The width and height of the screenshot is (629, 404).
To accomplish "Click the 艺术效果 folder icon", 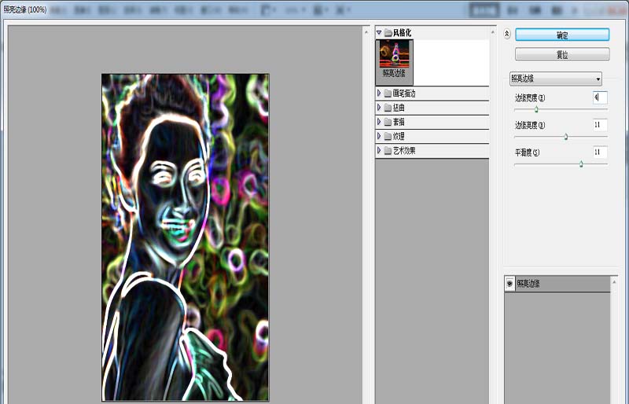I will tap(388, 151).
